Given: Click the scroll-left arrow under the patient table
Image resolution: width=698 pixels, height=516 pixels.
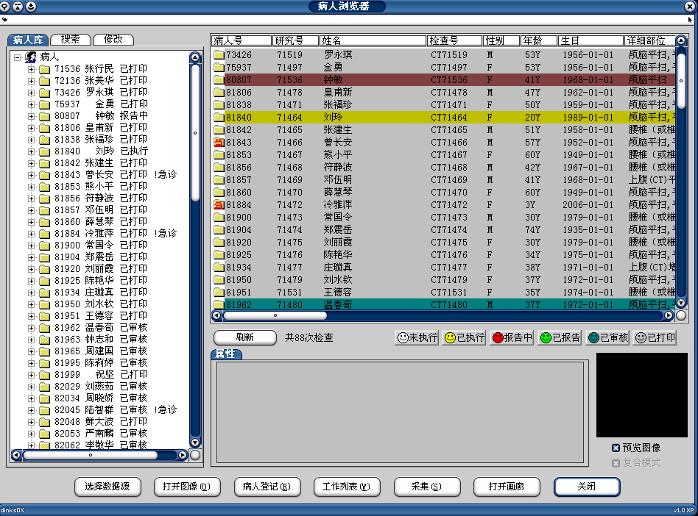Looking at the screenshot, I should tap(216, 315).
